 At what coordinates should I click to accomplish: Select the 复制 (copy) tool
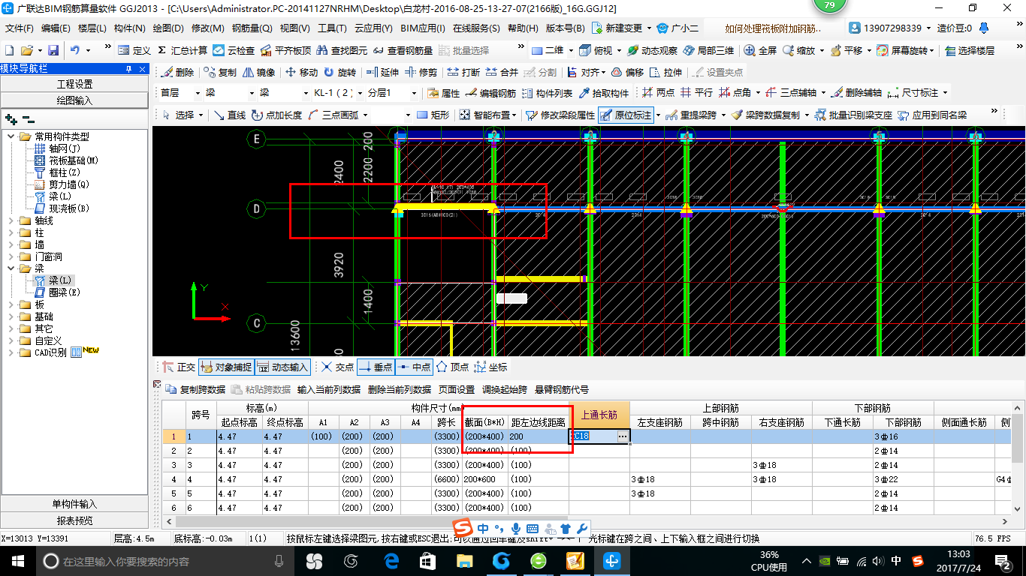pos(220,73)
